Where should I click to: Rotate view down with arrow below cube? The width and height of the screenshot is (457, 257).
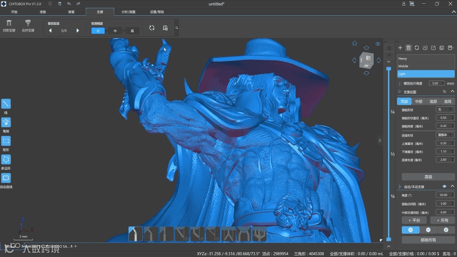pyautogui.click(x=367, y=73)
